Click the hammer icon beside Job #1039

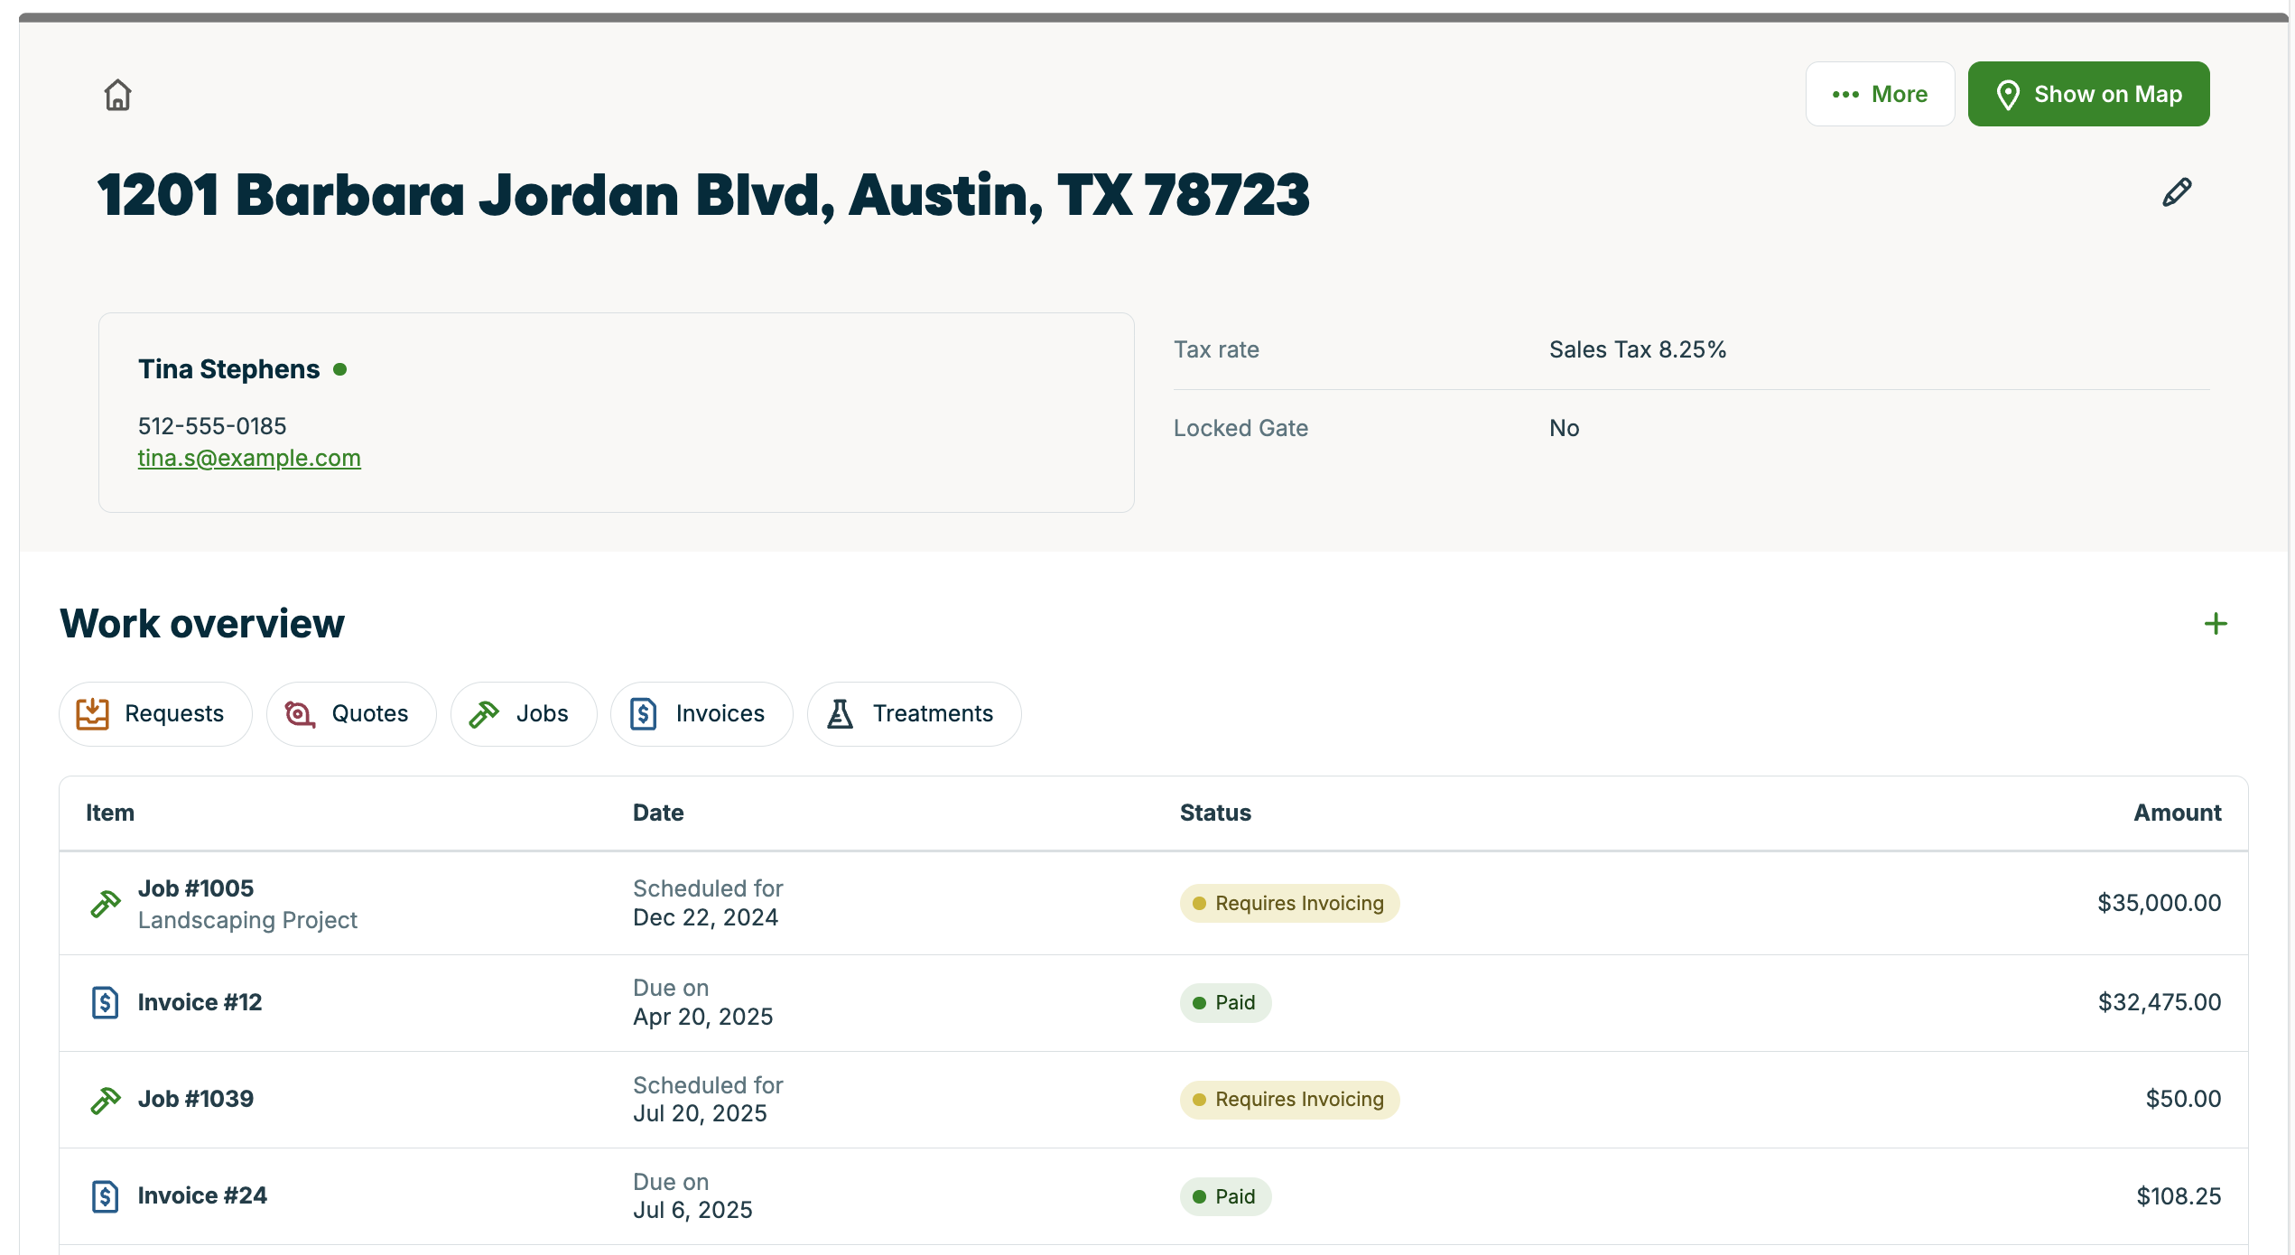click(x=106, y=1099)
